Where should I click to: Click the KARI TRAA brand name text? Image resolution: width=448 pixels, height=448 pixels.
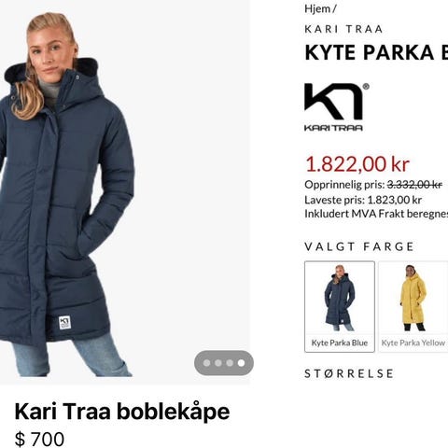pos(343,29)
